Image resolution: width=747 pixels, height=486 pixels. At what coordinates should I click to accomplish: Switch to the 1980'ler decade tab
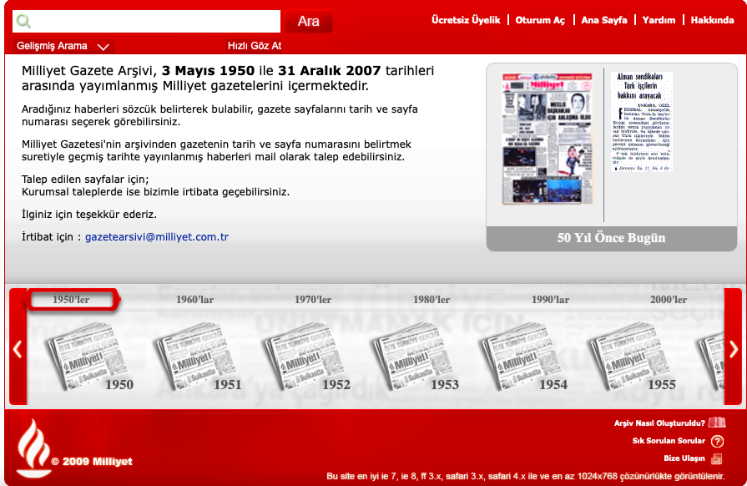coord(431,299)
